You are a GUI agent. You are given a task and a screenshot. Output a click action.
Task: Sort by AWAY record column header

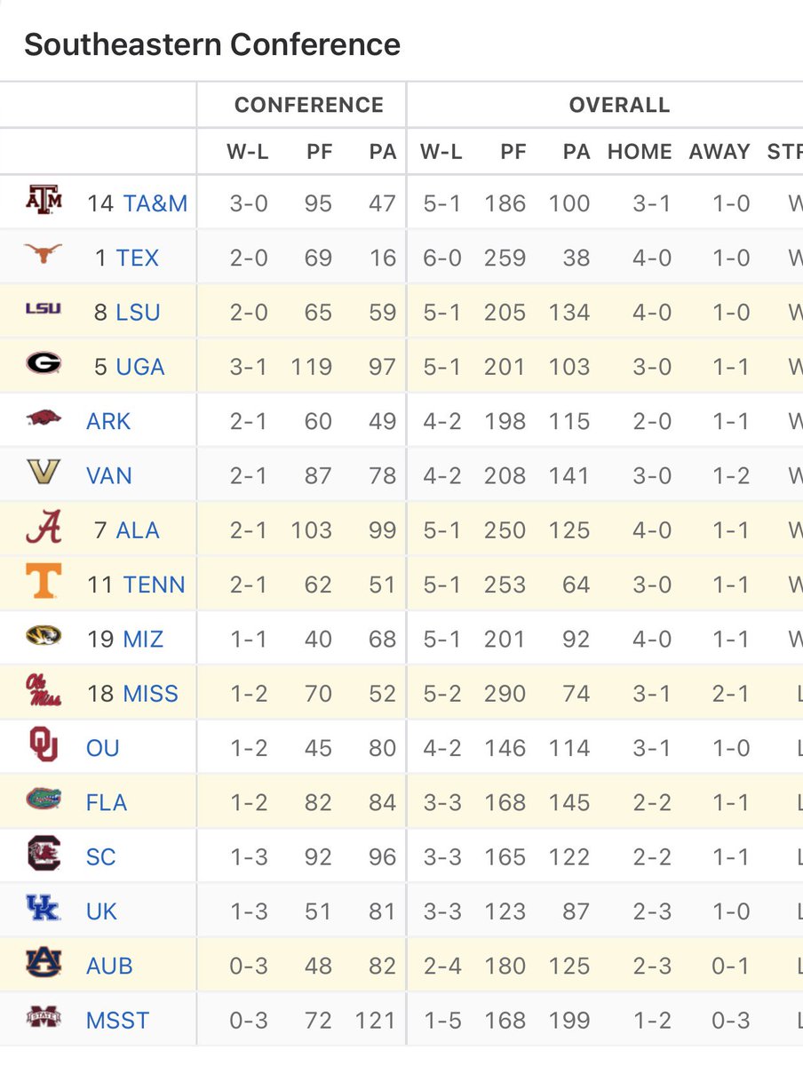(x=720, y=152)
